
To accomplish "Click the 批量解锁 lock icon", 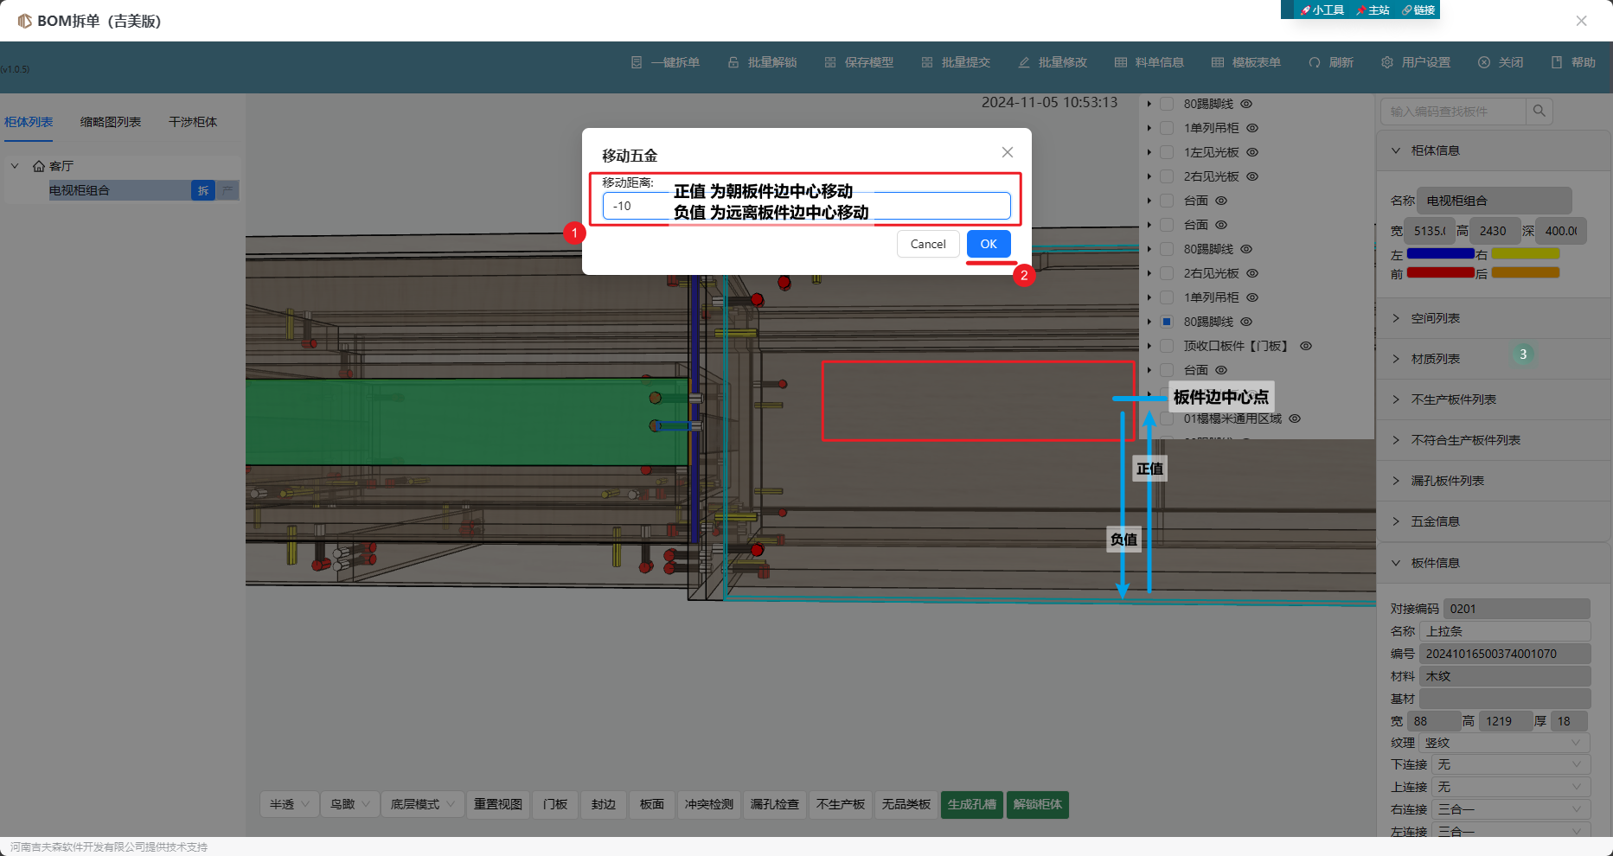I will point(733,62).
